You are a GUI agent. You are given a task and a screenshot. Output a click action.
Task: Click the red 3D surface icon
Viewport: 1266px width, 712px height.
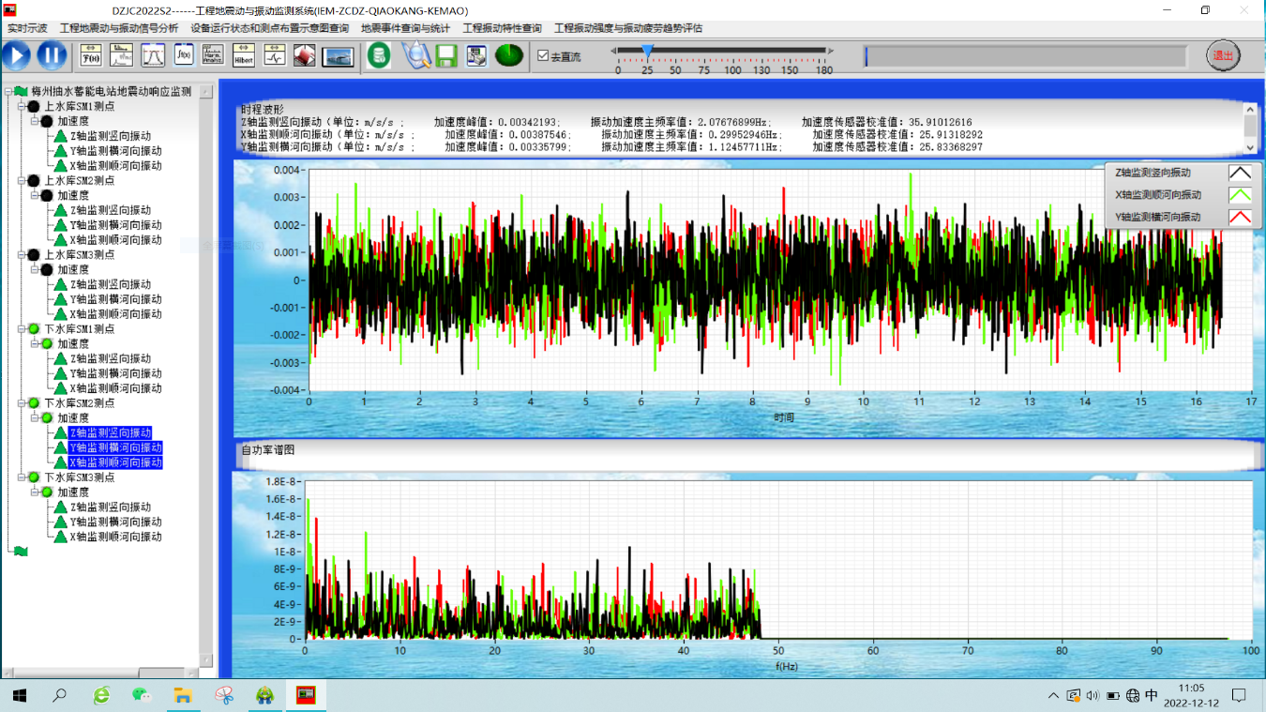(304, 55)
